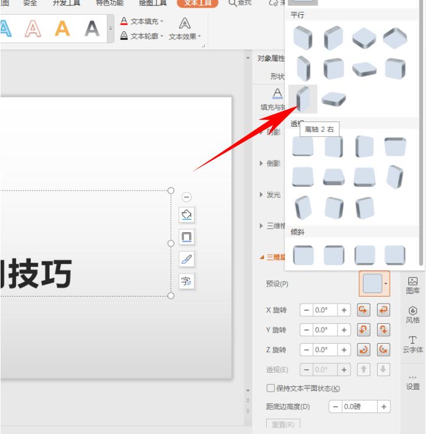Rotate left around X axis icon
426x434 pixels.
pos(363,310)
